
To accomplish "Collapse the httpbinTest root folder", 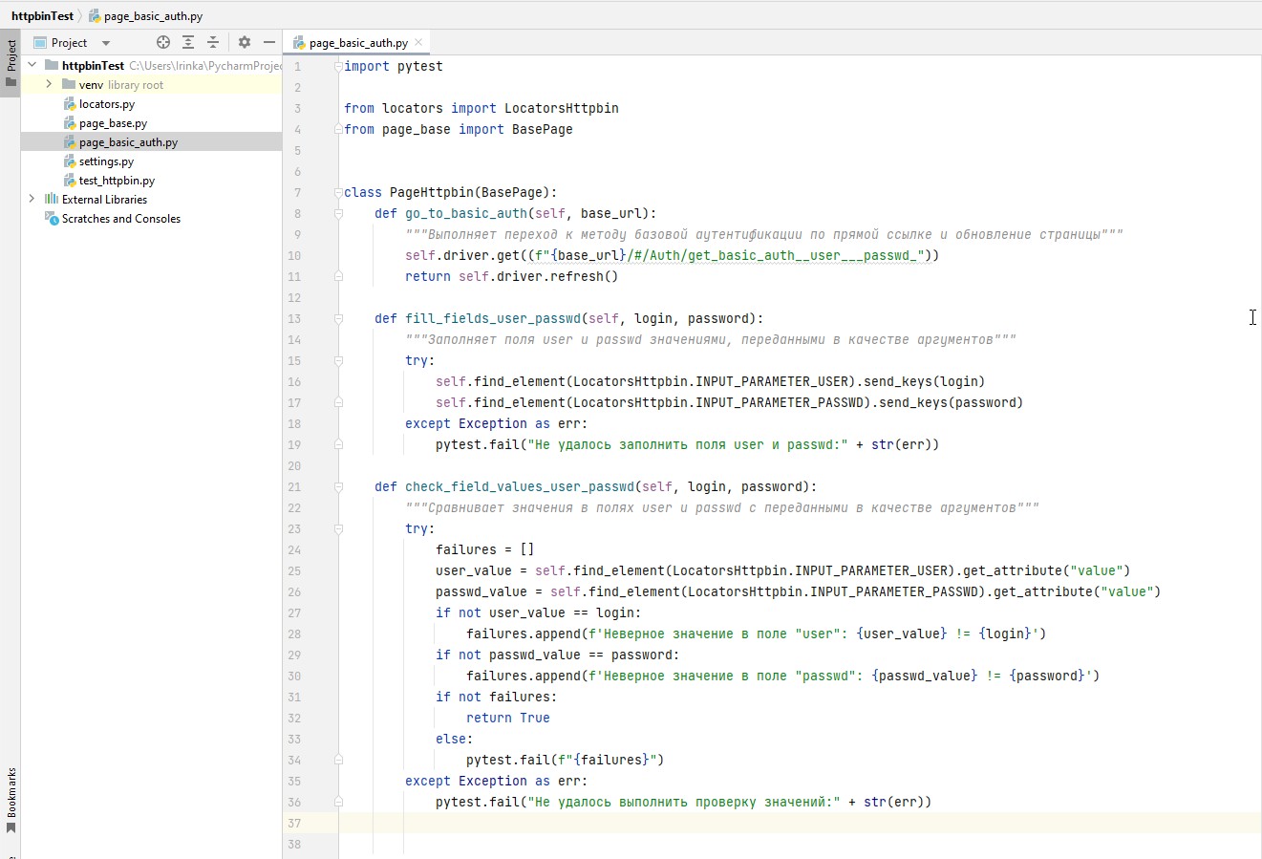I will [x=32, y=65].
